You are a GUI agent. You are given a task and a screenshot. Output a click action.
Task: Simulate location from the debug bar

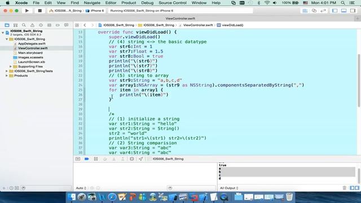click(x=140, y=159)
